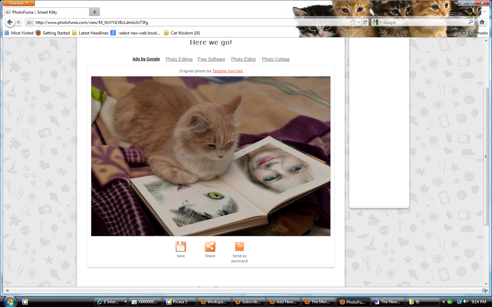Click the green tray icon beside the network icon
Viewport: 492px width, 307px height.
pos(450,302)
